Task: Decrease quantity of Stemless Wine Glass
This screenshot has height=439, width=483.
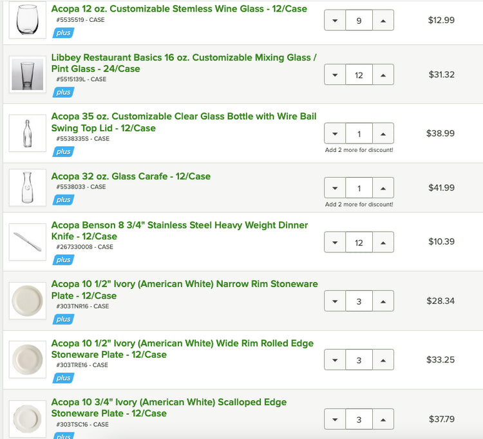Action: pyautogui.click(x=335, y=21)
